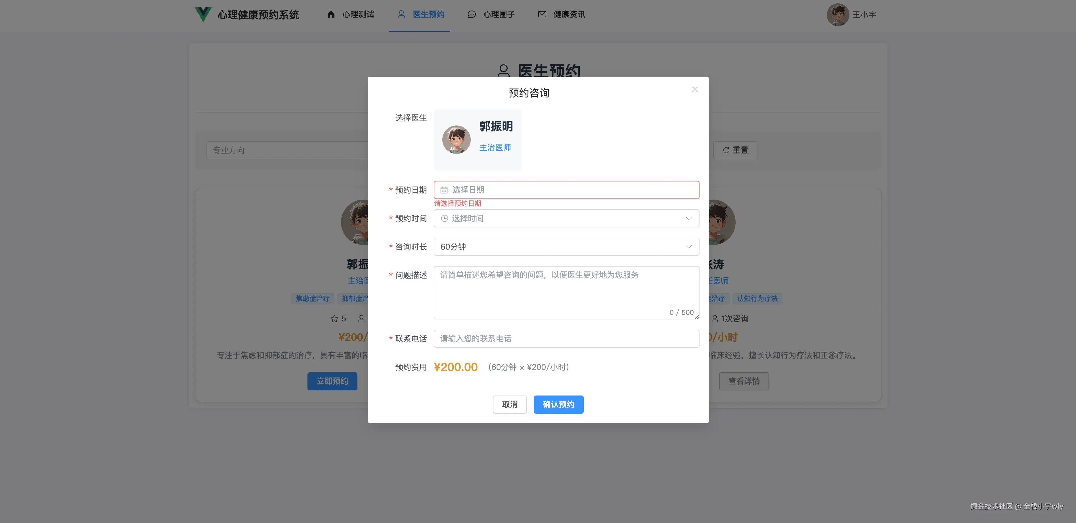Screen dimensions: 1076x523
Task: Click the chat bubble icon beside 心理圈子
Action: 472,14
